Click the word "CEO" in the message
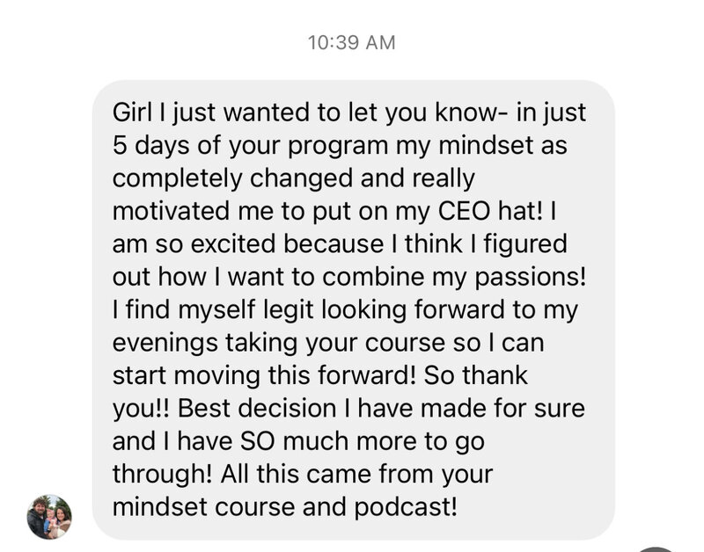 465,211
